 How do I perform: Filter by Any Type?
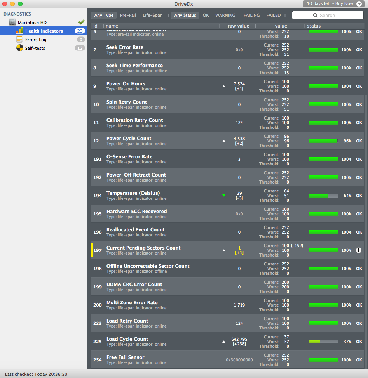104,15
